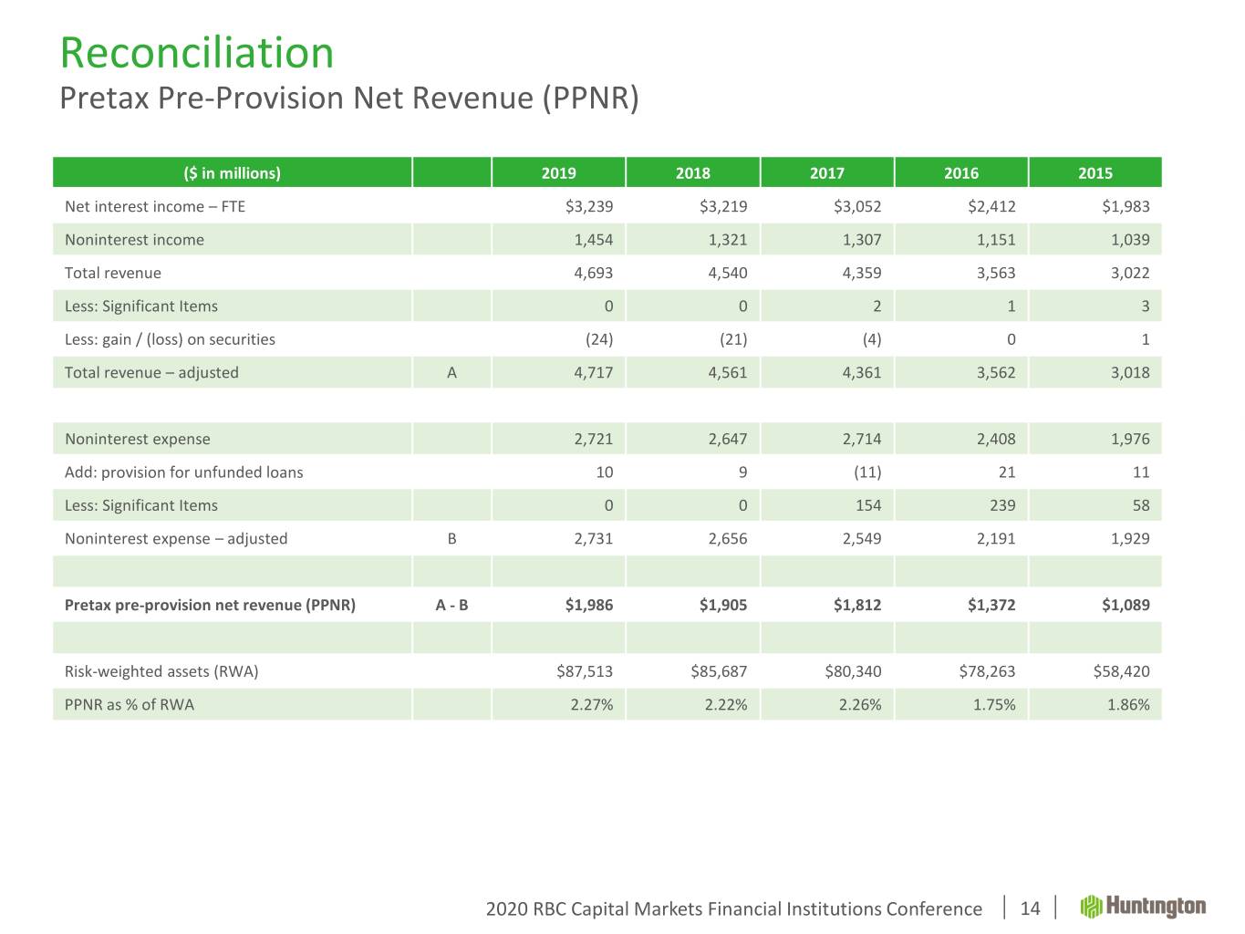Select the Pretax Pre-Provision Net Revenue subtitle
The height and width of the screenshot is (934, 1245).
coord(348,98)
